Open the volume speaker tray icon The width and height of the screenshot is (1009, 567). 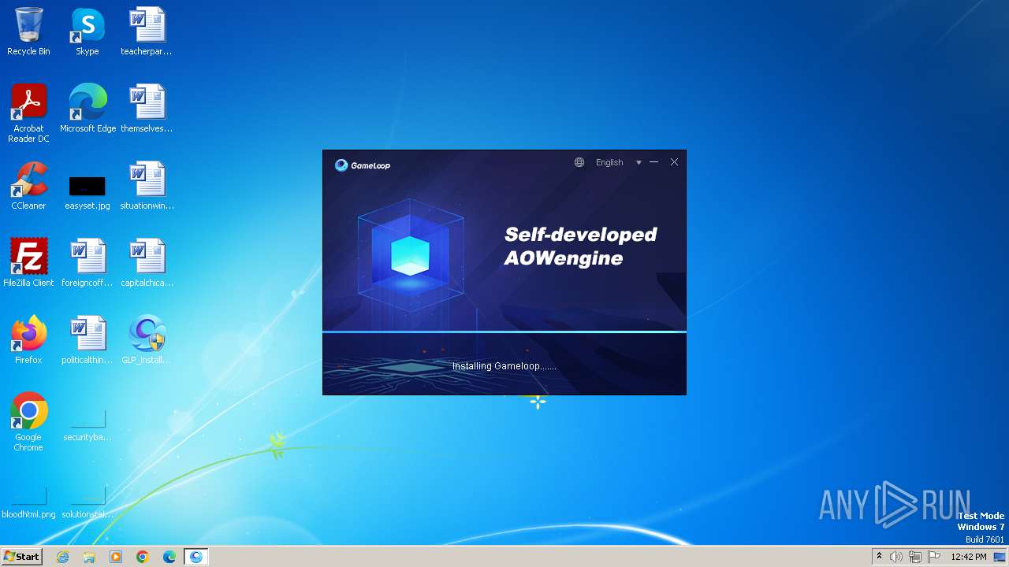click(896, 557)
